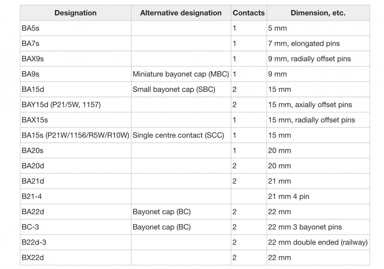Click the Designation column header
The width and height of the screenshot is (384, 269).
point(76,13)
